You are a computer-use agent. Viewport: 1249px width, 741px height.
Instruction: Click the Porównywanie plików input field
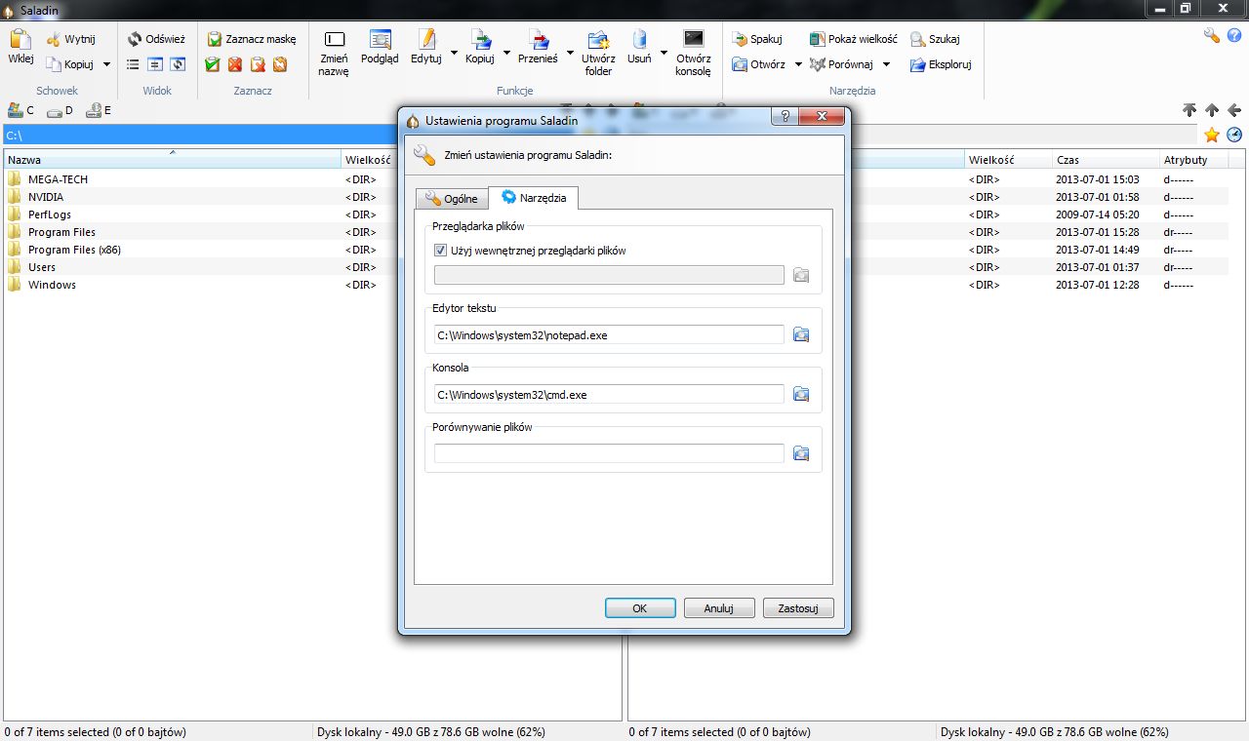click(609, 454)
